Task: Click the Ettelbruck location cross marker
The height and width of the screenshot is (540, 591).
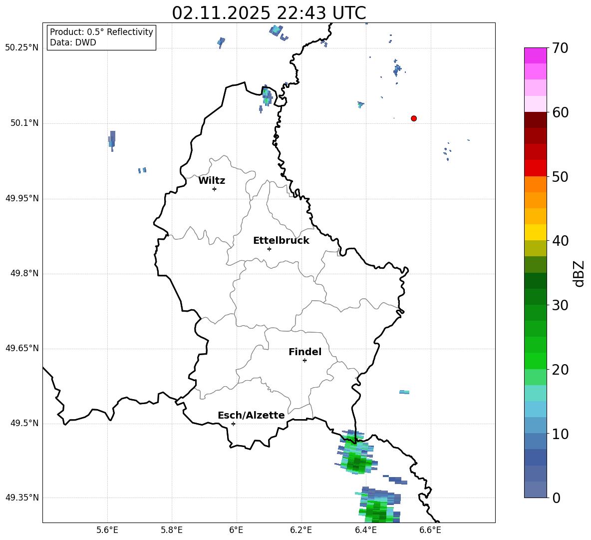Action: [269, 249]
